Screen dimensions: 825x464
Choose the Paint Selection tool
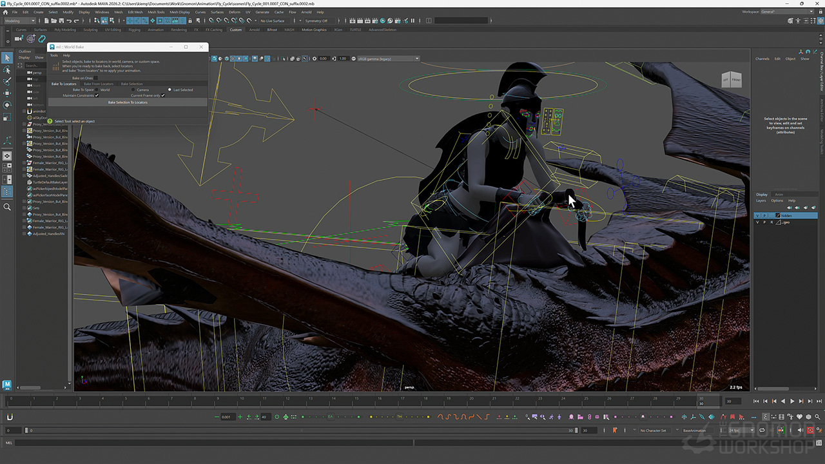pos(7,81)
